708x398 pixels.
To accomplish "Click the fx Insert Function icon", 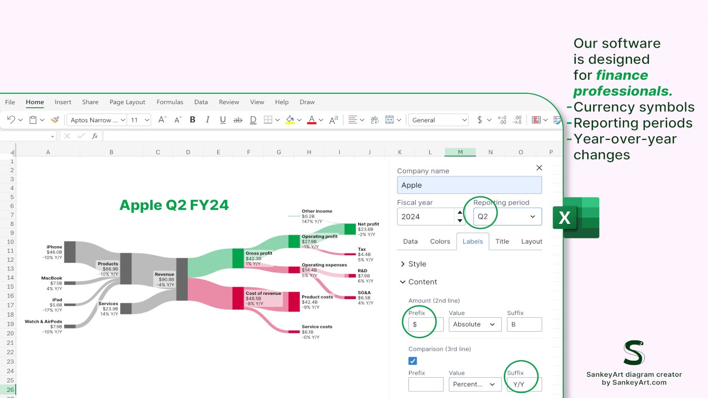I will (94, 136).
